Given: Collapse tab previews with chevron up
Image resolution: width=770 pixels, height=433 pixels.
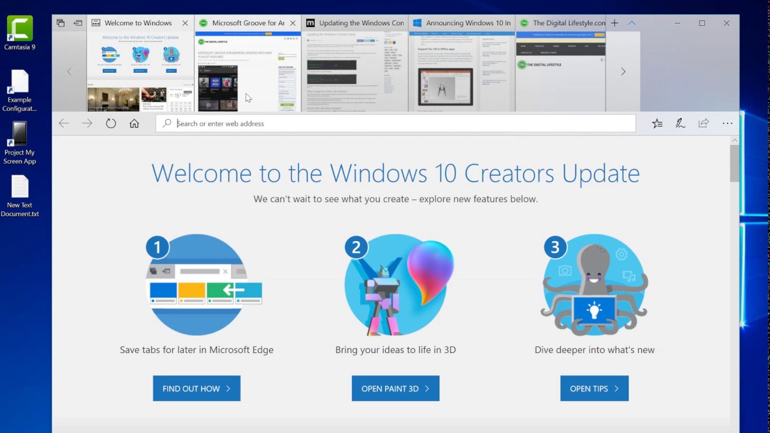Looking at the screenshot, I should tap(632, 23).
